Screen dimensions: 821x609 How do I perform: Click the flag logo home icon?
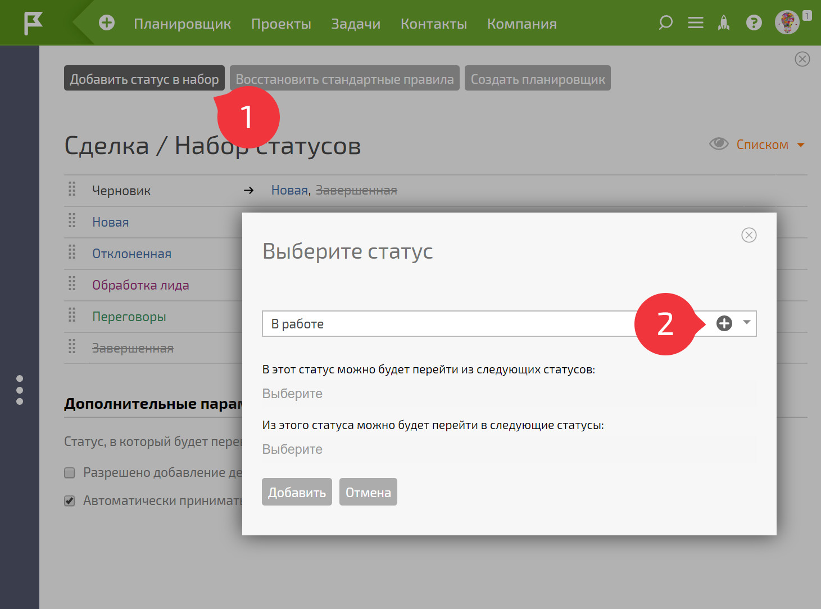[33, 24]
